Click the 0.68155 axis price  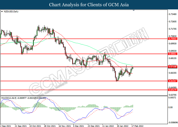click(x=173, y=58)
